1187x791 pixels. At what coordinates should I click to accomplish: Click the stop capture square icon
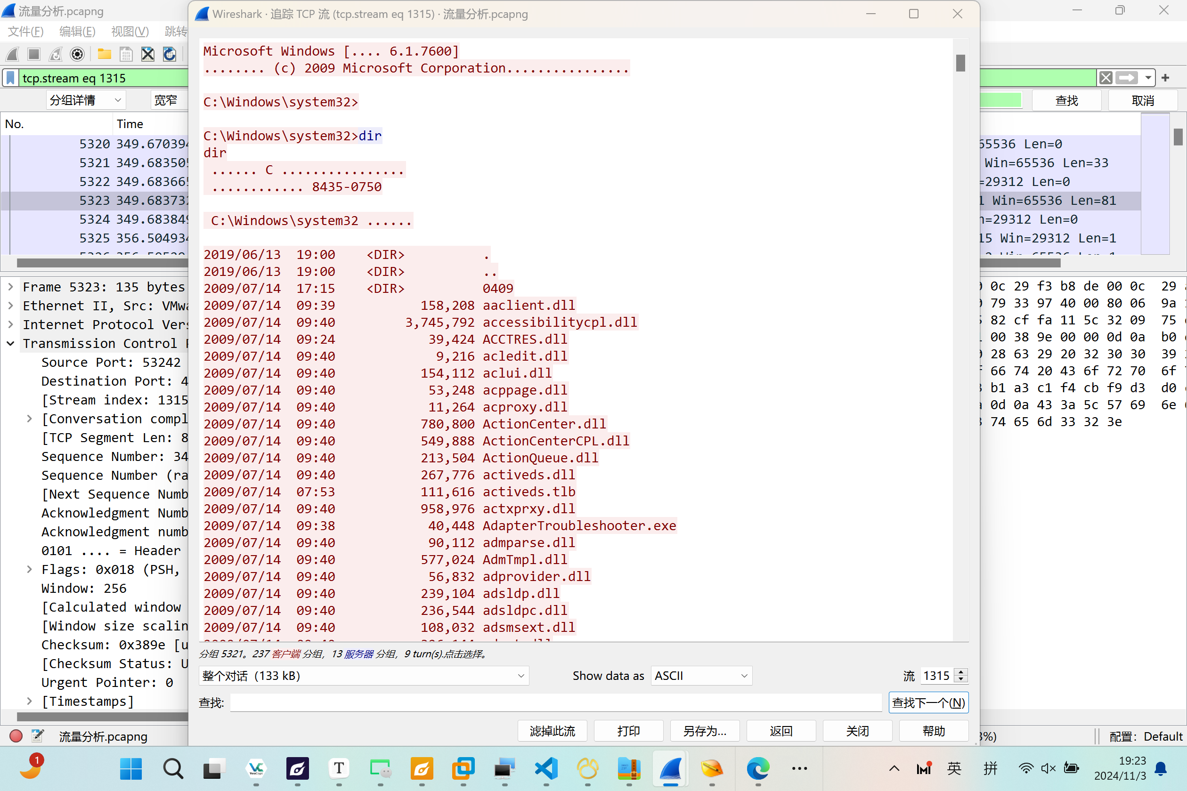pos(34,54)
